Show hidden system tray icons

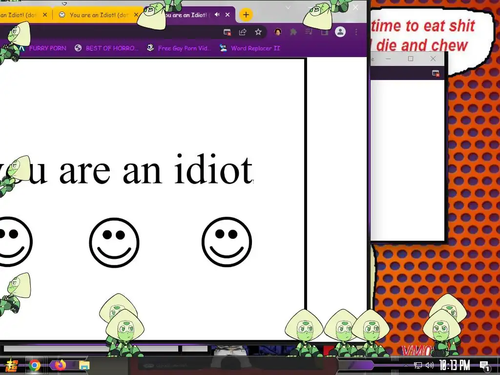tap(406, 365)
